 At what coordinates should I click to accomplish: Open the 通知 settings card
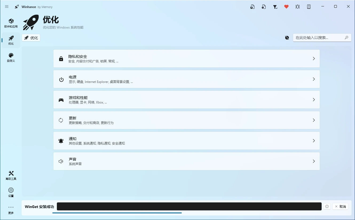[x=186, y=141]
